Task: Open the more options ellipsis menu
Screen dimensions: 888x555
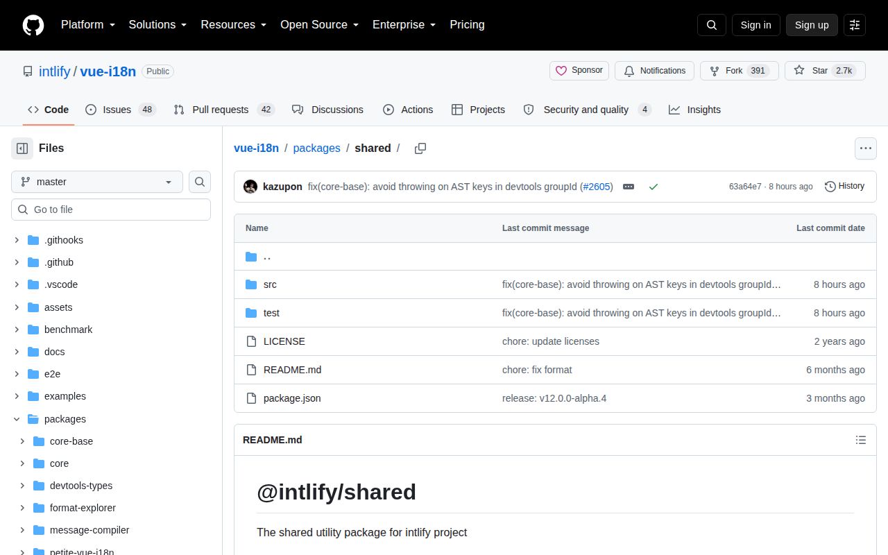Action: click(865, 148)
